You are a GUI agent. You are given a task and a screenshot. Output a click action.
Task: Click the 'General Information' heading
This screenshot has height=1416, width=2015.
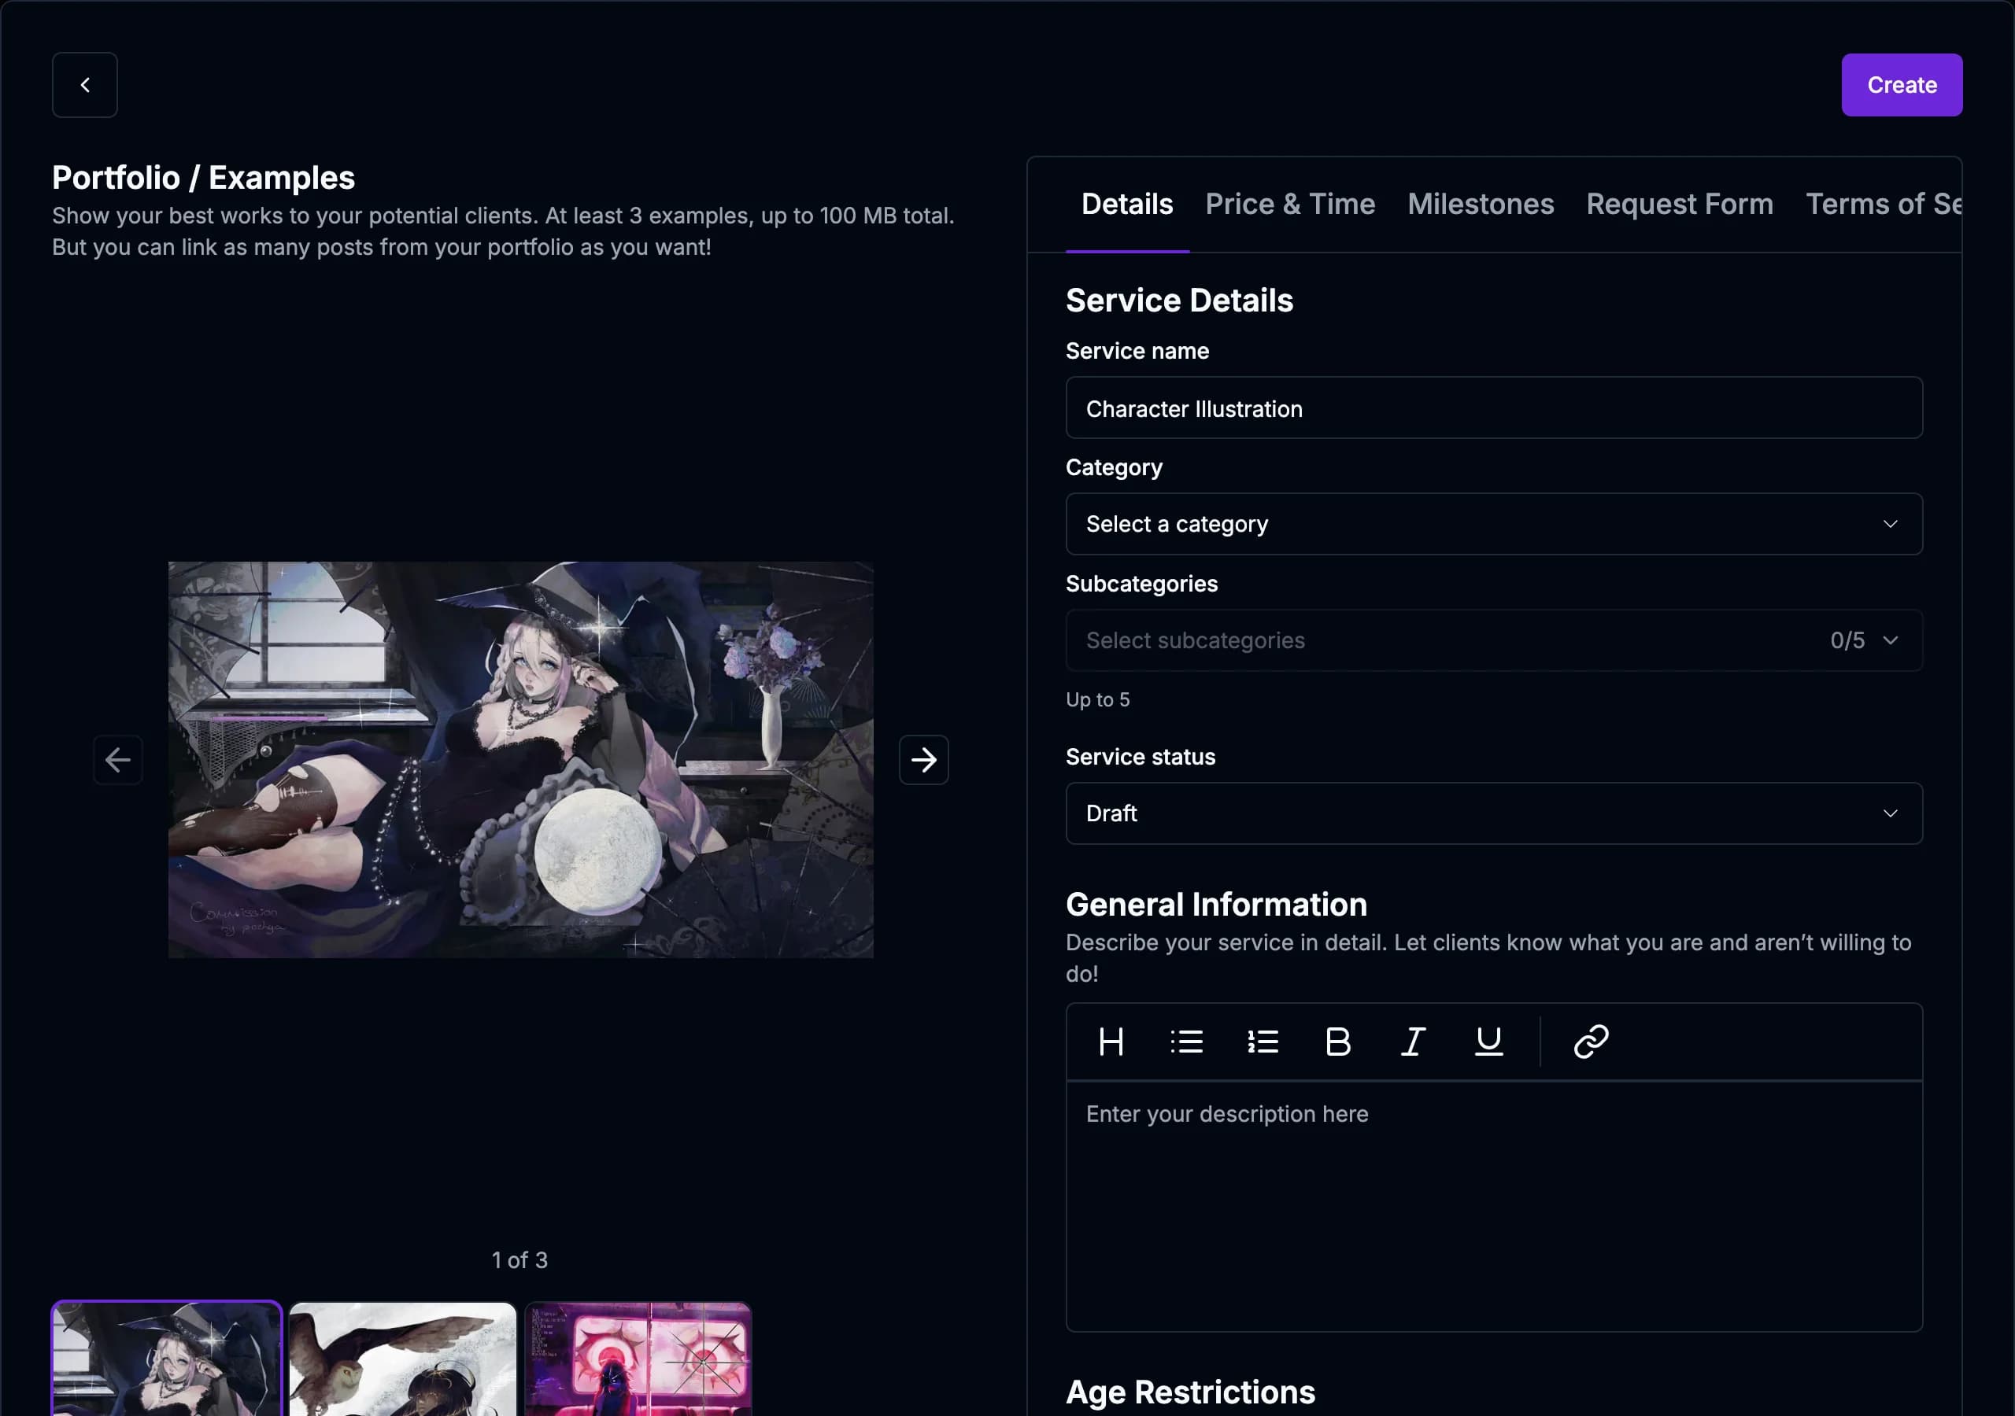tap(1215, 905)
